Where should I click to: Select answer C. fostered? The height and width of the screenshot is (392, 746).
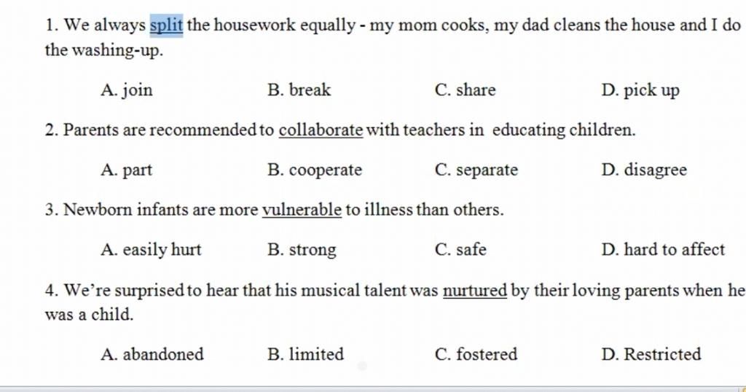(x=476, y=354)
